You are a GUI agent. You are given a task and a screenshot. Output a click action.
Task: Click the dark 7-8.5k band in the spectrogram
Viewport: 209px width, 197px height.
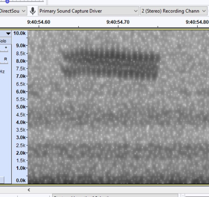(x=111, y=64)
